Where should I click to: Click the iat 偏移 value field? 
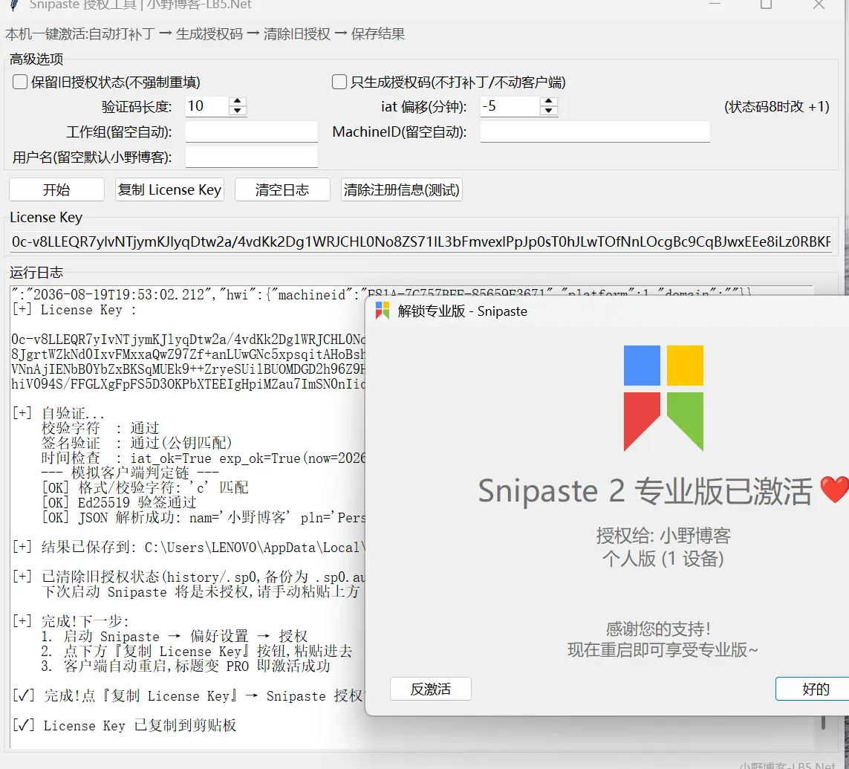click(510, 106)
